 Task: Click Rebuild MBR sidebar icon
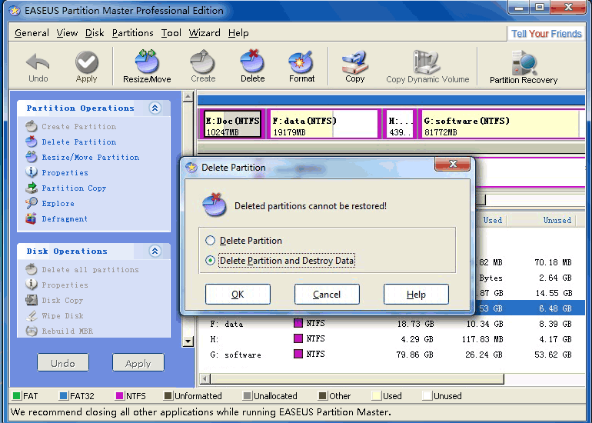tap(32, 331)
